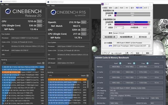Image resolution: width=168 pixels, height=105 pixels.
Task: Click the arrow next to the 工具 button in CPU-Z
Action: pyautogui.click(x=132, y=53)
